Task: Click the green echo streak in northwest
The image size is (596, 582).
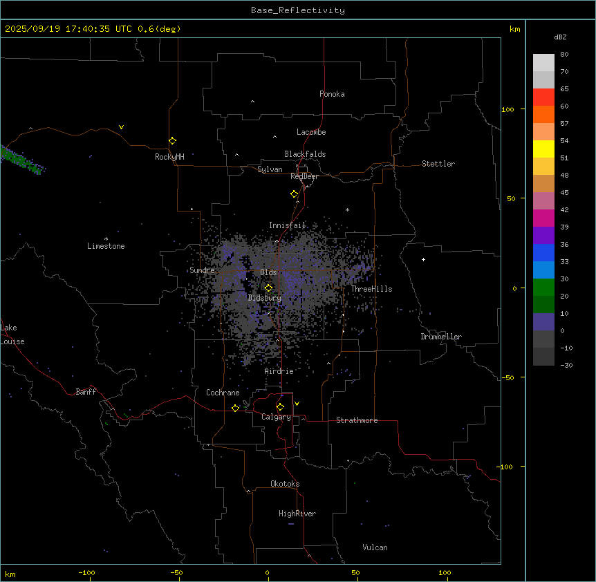Action: (21, 160)
